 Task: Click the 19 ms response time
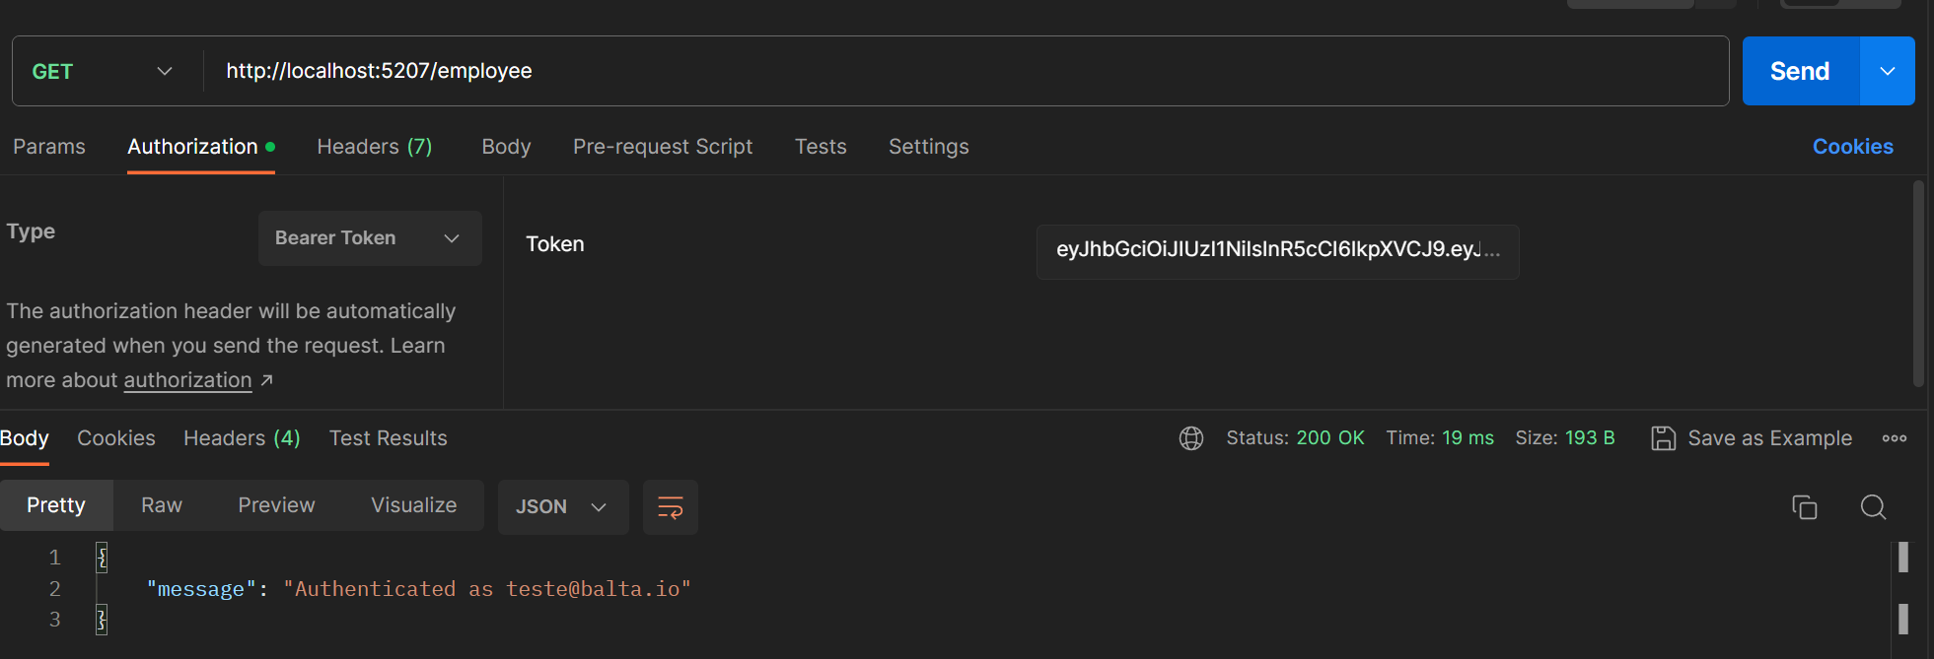pos(1468,438)
